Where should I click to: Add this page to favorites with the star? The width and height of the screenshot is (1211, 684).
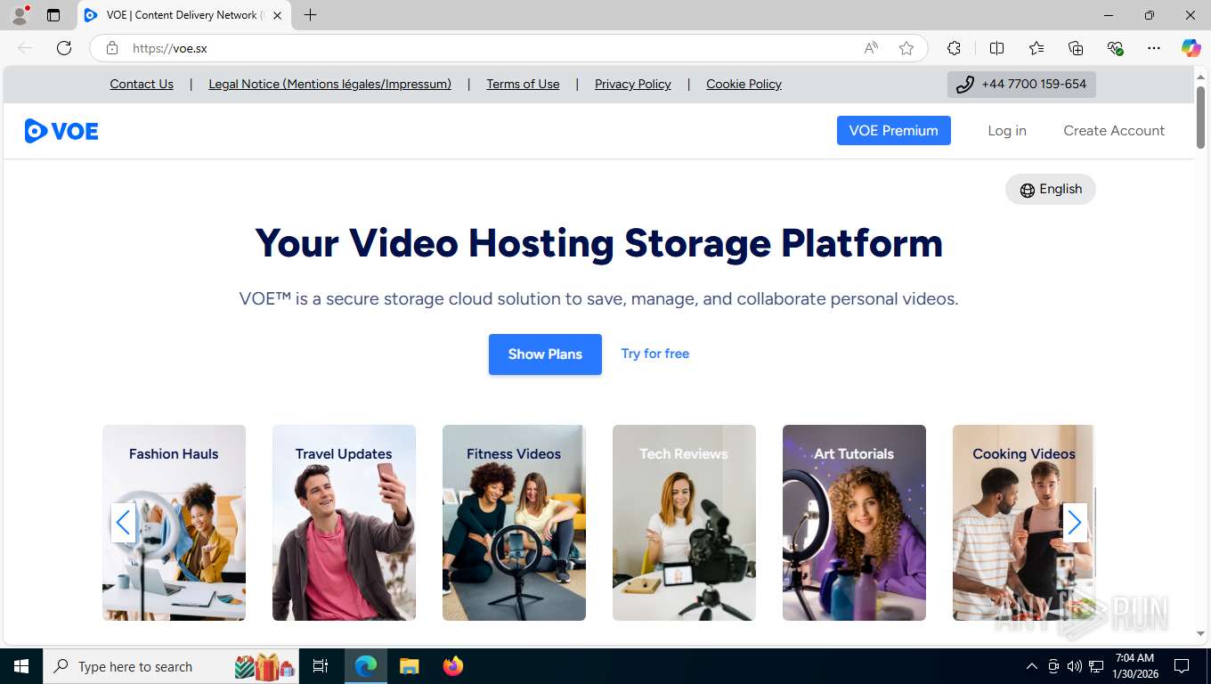click(906, 48)
